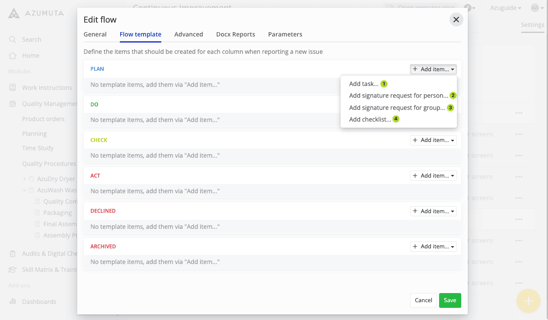Switch to the Advanced tab
The height and width of the screenshot is (320, 548).
[188, 34]
